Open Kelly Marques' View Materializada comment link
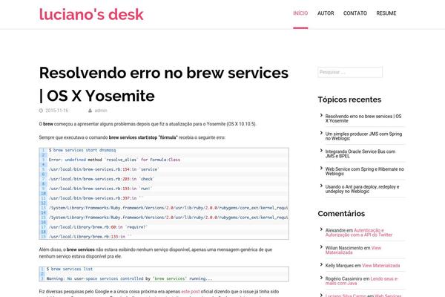The image size is (445, 297). pyautogui.click(x=381, y=266)
